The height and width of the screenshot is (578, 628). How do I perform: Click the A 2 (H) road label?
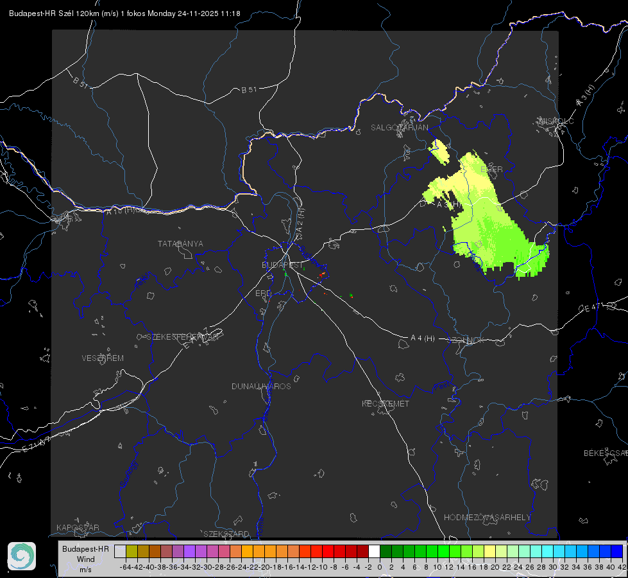coord(300,220)
